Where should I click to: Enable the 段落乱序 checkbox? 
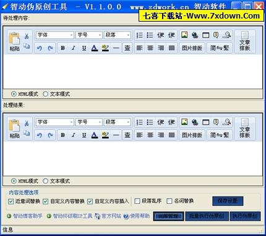(x=137, y=201)
